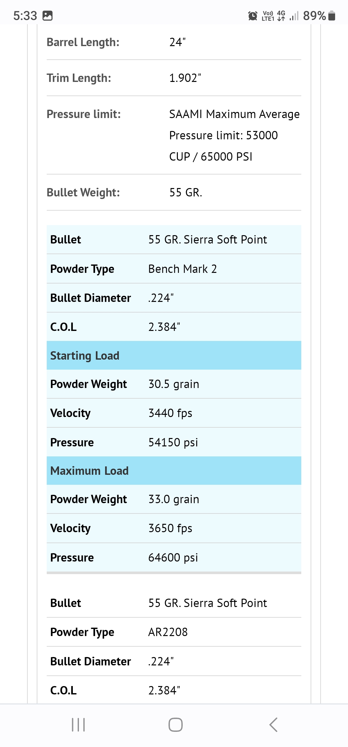
Task: Tap the Android home button
Action: [176, 725]
